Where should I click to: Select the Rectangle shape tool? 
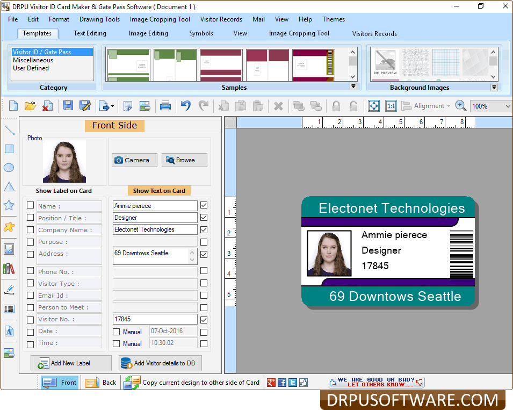click(x=9, y=148)
